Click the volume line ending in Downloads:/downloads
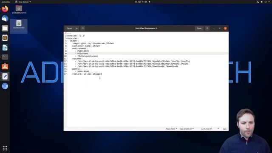 point(127,66)
